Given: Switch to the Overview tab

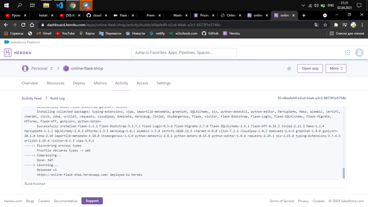Looking at the screenshot, I should (x=30, y=83).
